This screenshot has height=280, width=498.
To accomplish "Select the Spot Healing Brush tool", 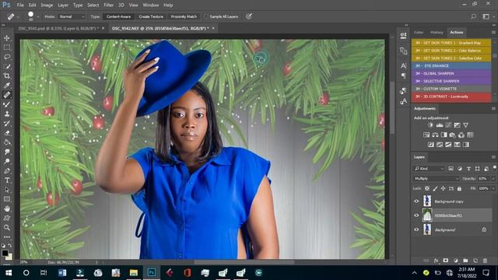I will coord(7,95).
